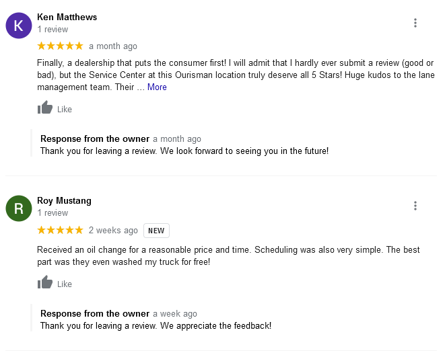The width and height of the screenshot is (445, 359).
Task: Click the five-star rating on Roy's review
Action: pos(60,230)
